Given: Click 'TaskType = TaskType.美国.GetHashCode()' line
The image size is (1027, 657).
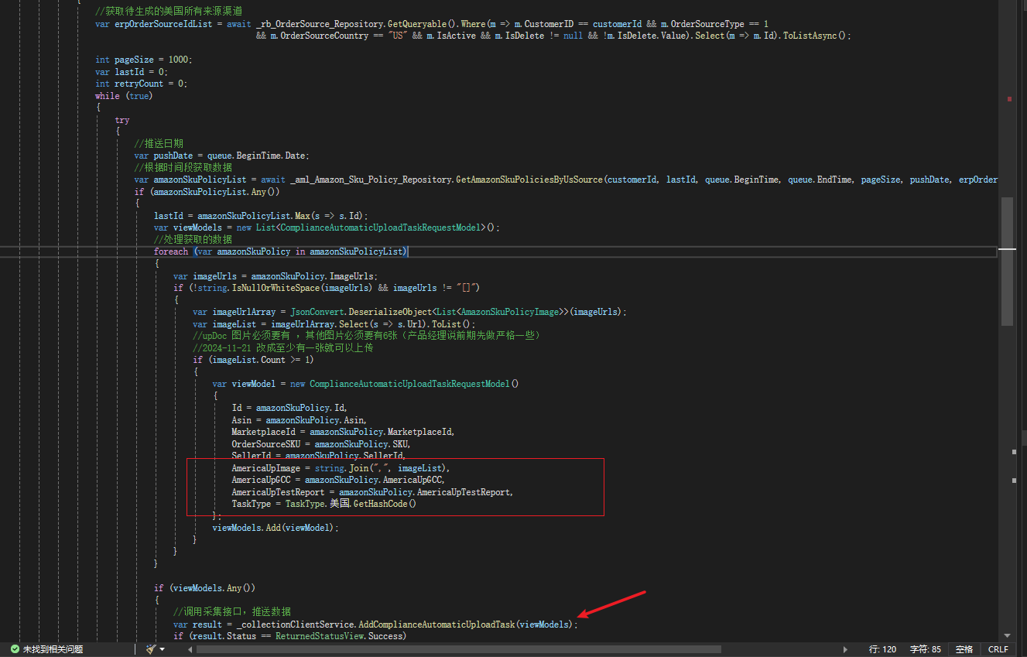Looking at the screenshot, I should [324, 504].
